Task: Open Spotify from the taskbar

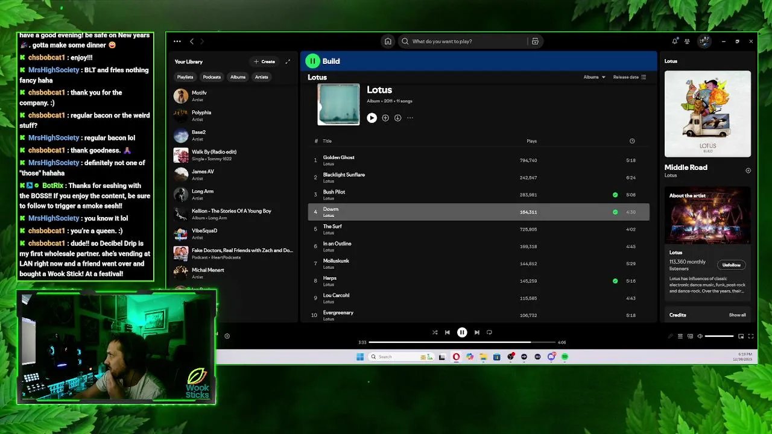Action: (x=565, y=357)
